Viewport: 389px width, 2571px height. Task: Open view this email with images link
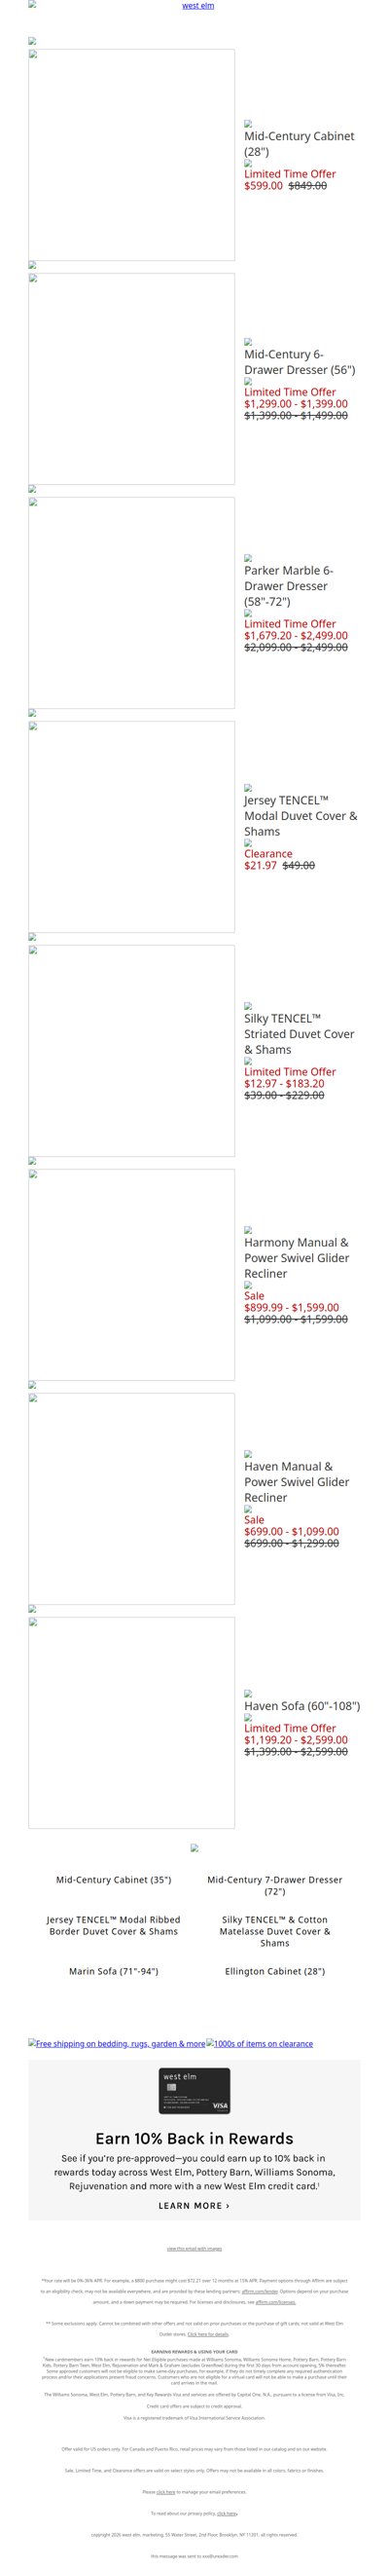click(194, 2249)
